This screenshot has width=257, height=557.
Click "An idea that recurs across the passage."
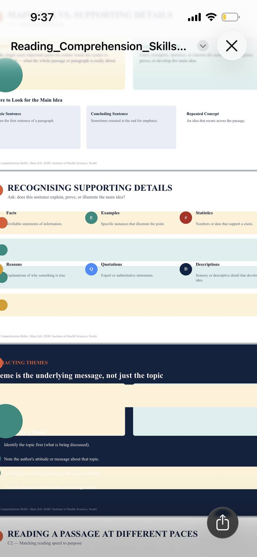point(216,121)
